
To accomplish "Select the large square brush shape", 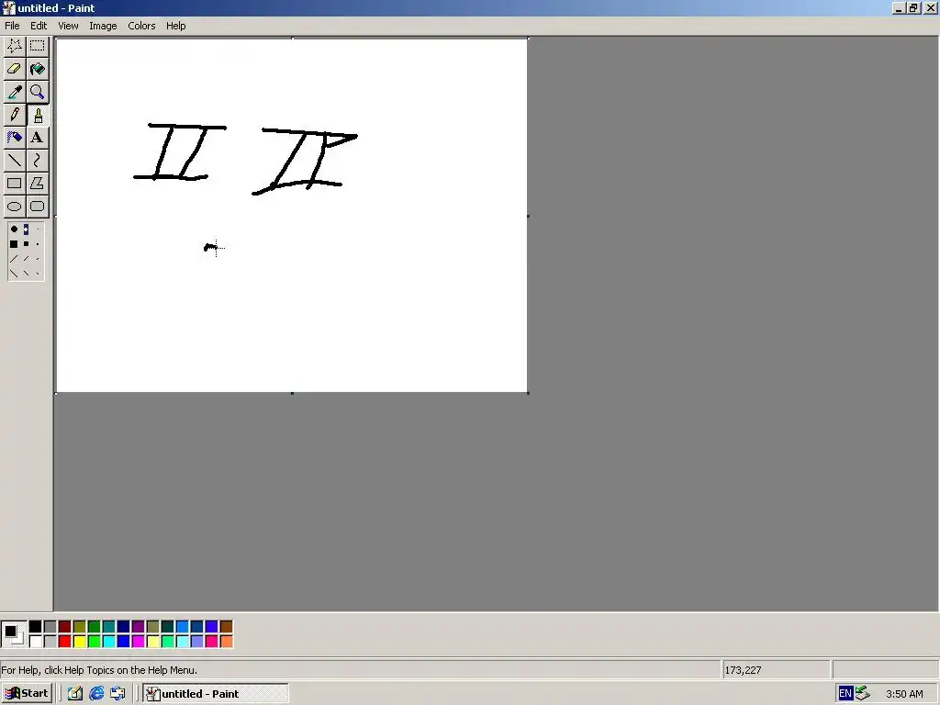I will click(x=14, y=244).
